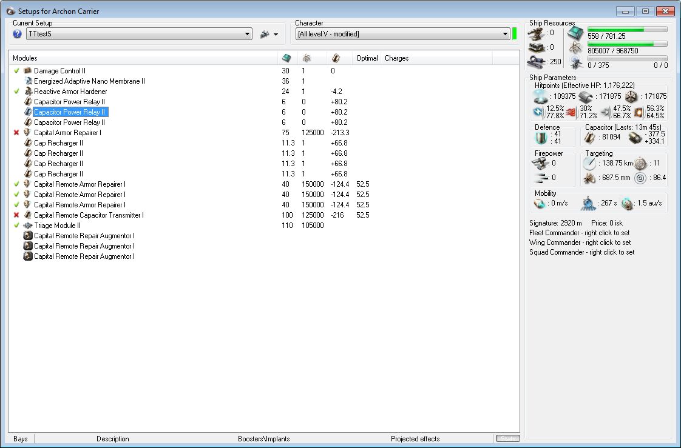Viewport: 681px width, 448px height.
Task: Click the Damage Control II module icon
Action: pyautogui.click(x=28, y=71)
